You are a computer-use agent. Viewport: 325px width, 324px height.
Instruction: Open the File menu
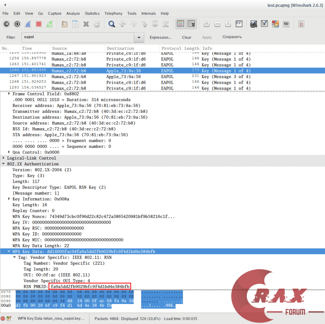(x=5, y=13)
